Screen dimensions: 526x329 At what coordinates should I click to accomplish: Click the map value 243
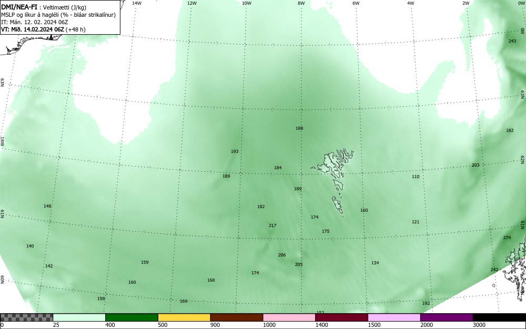[x=512, y=41]
